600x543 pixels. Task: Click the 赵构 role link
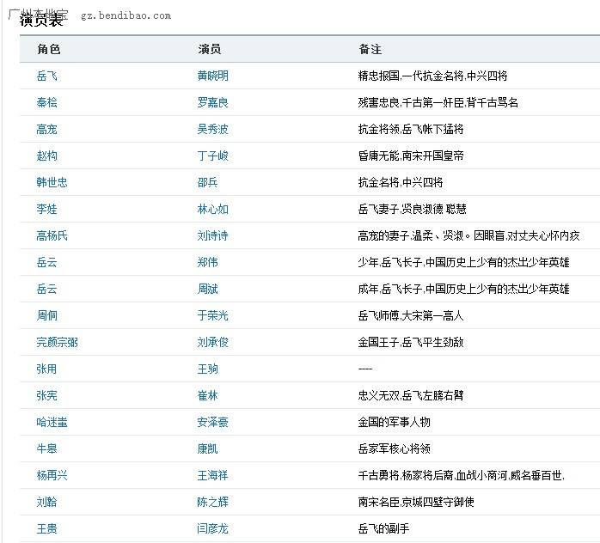(x=46, y=156)
